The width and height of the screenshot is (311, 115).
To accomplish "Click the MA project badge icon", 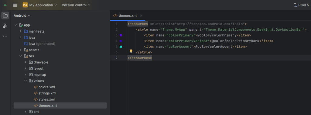I will pyautogui.click(x=25, y=5).
